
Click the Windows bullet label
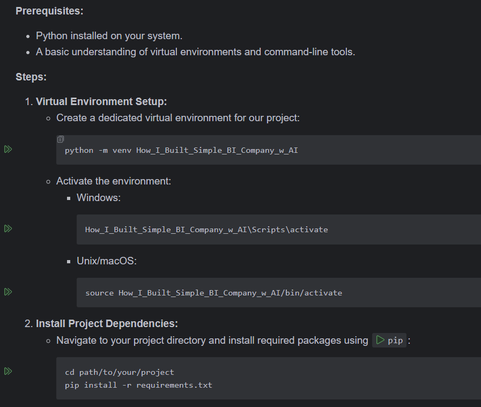[x=99, y=198]
